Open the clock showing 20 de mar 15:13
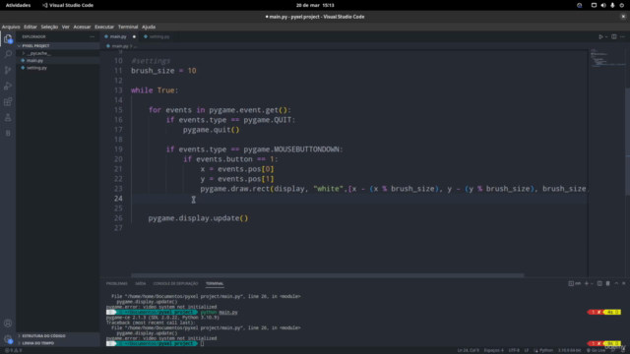Image resolution: width=630 pixels, height=354 pixels. [x=315, y=5]
